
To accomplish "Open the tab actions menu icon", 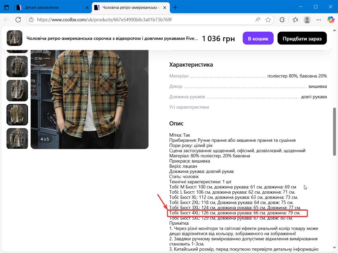I will [7, 7].
